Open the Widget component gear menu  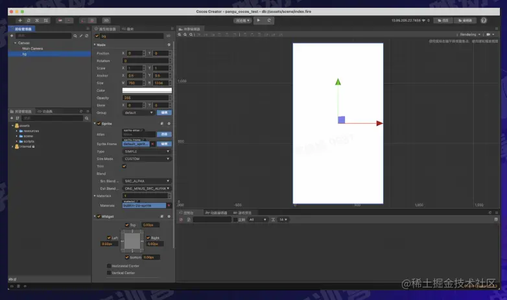pos(169,216)
